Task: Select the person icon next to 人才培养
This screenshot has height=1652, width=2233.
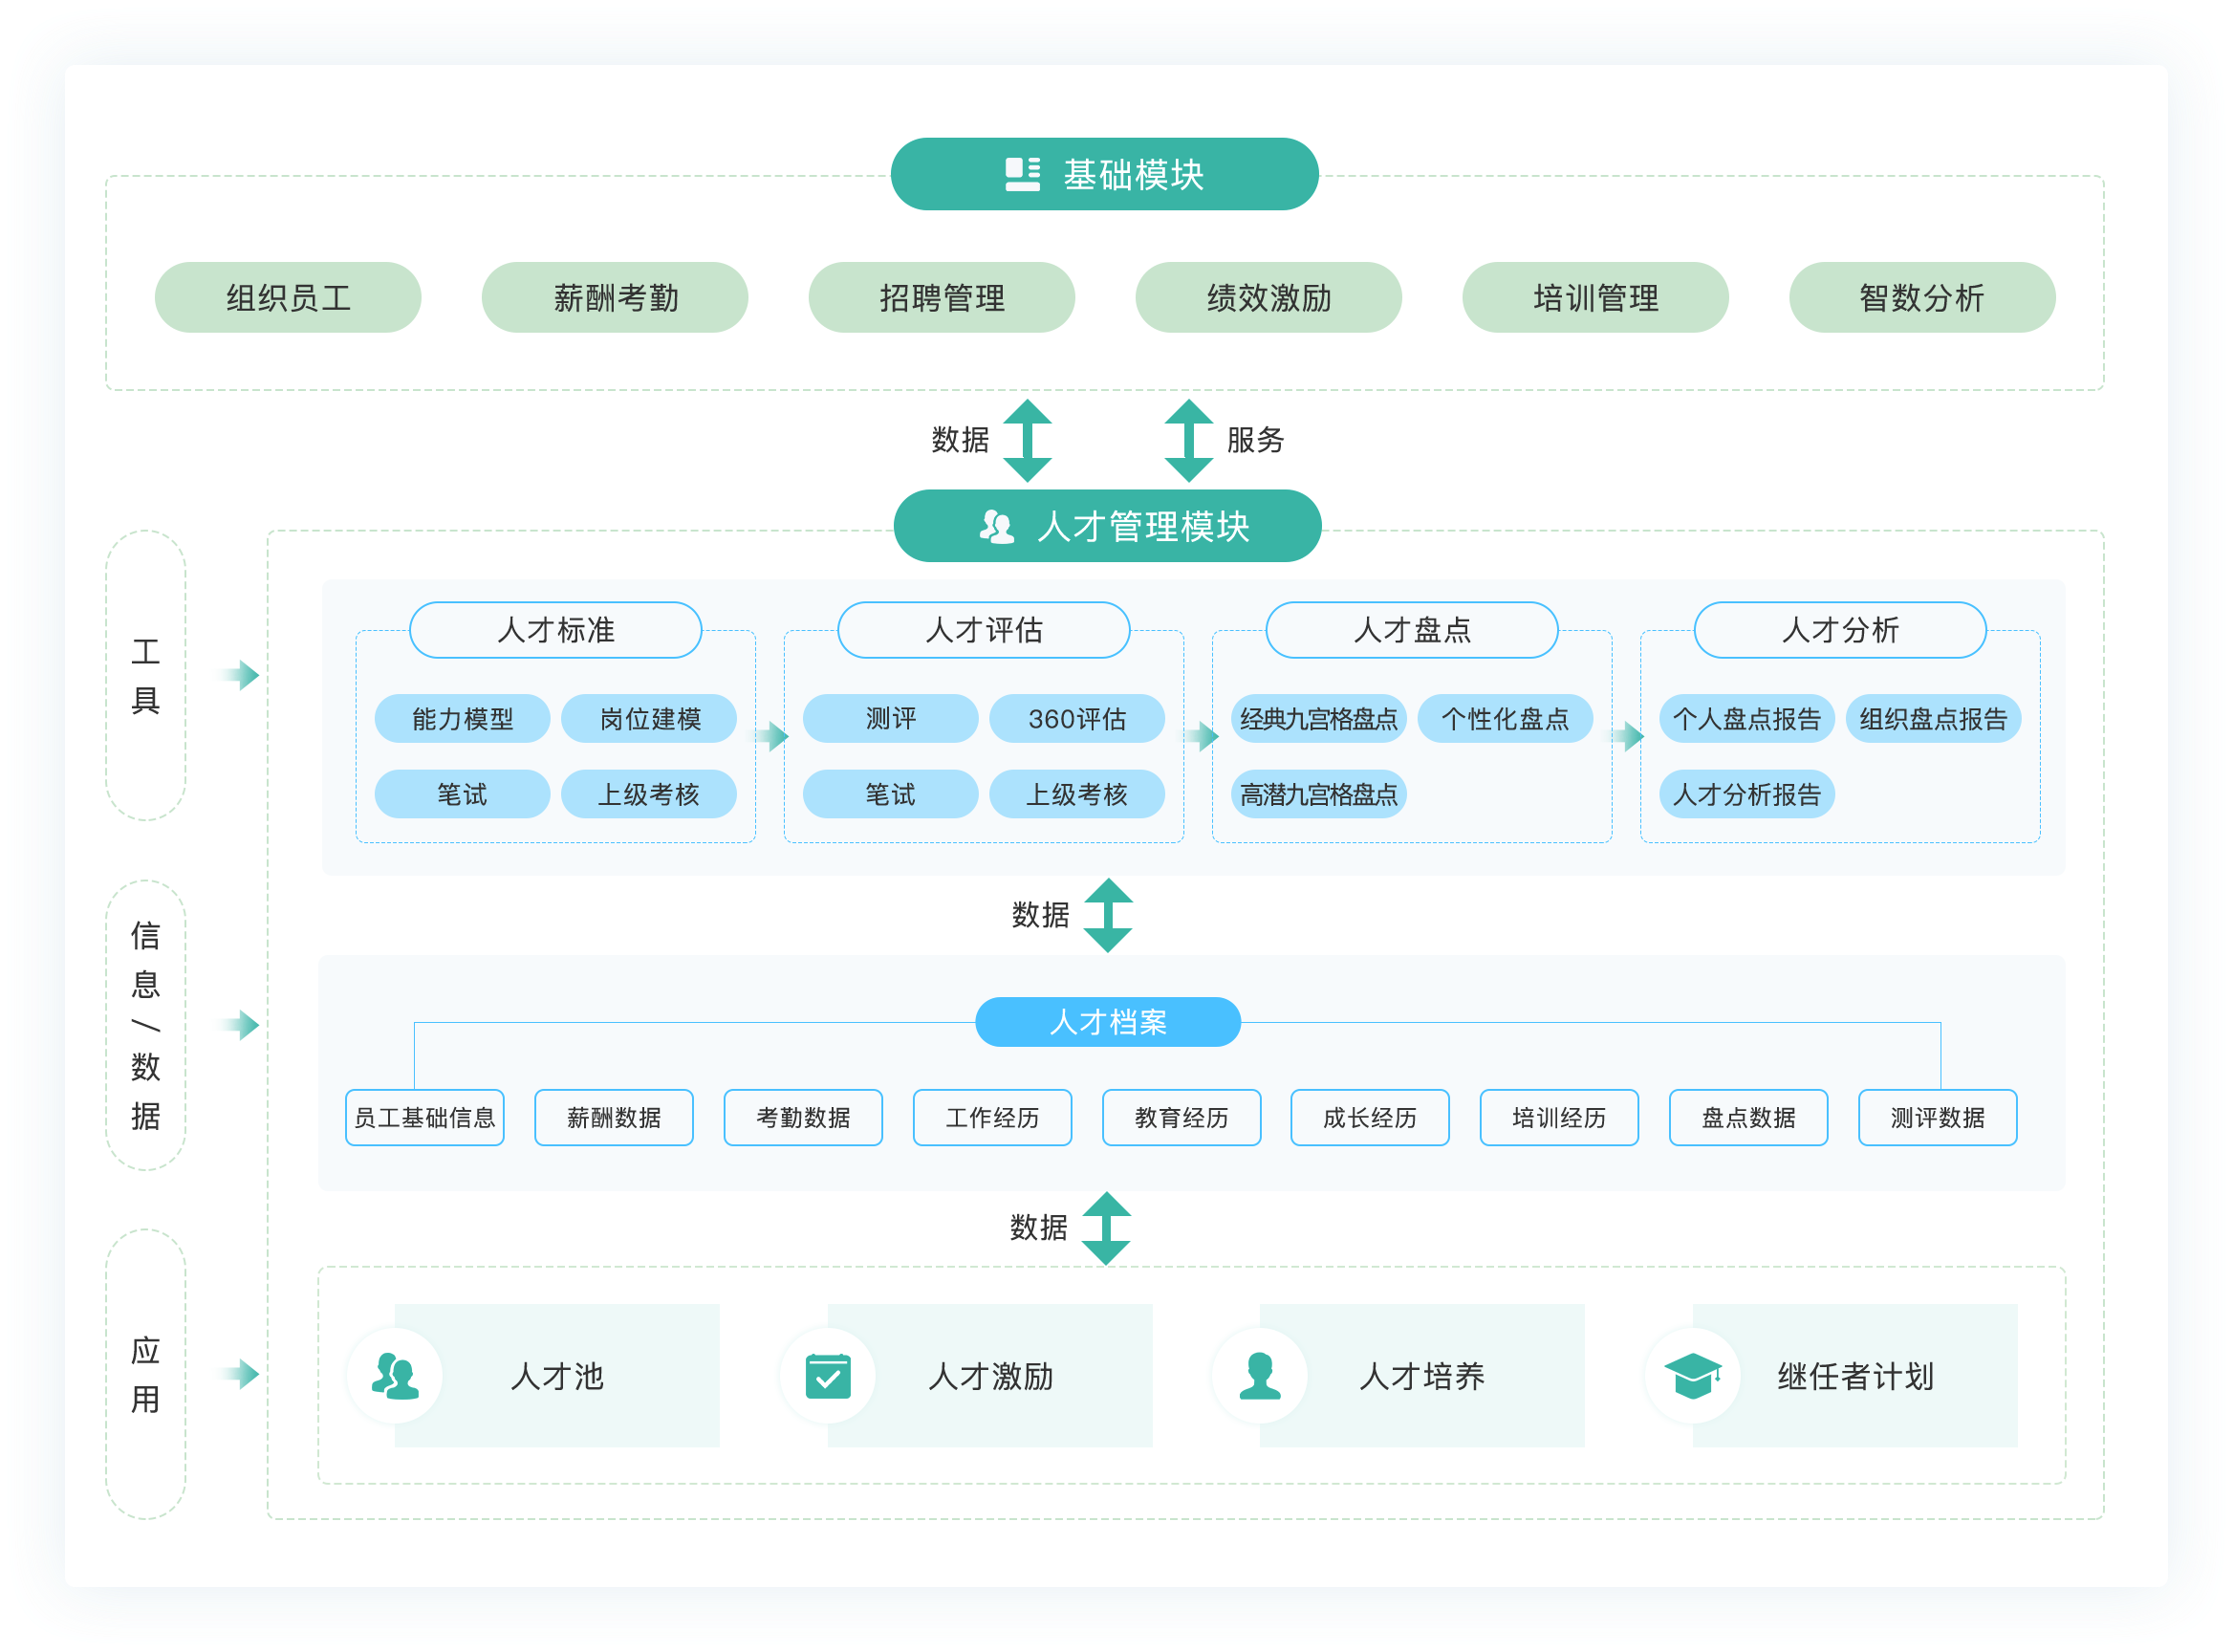Action: [1258, 1376]
